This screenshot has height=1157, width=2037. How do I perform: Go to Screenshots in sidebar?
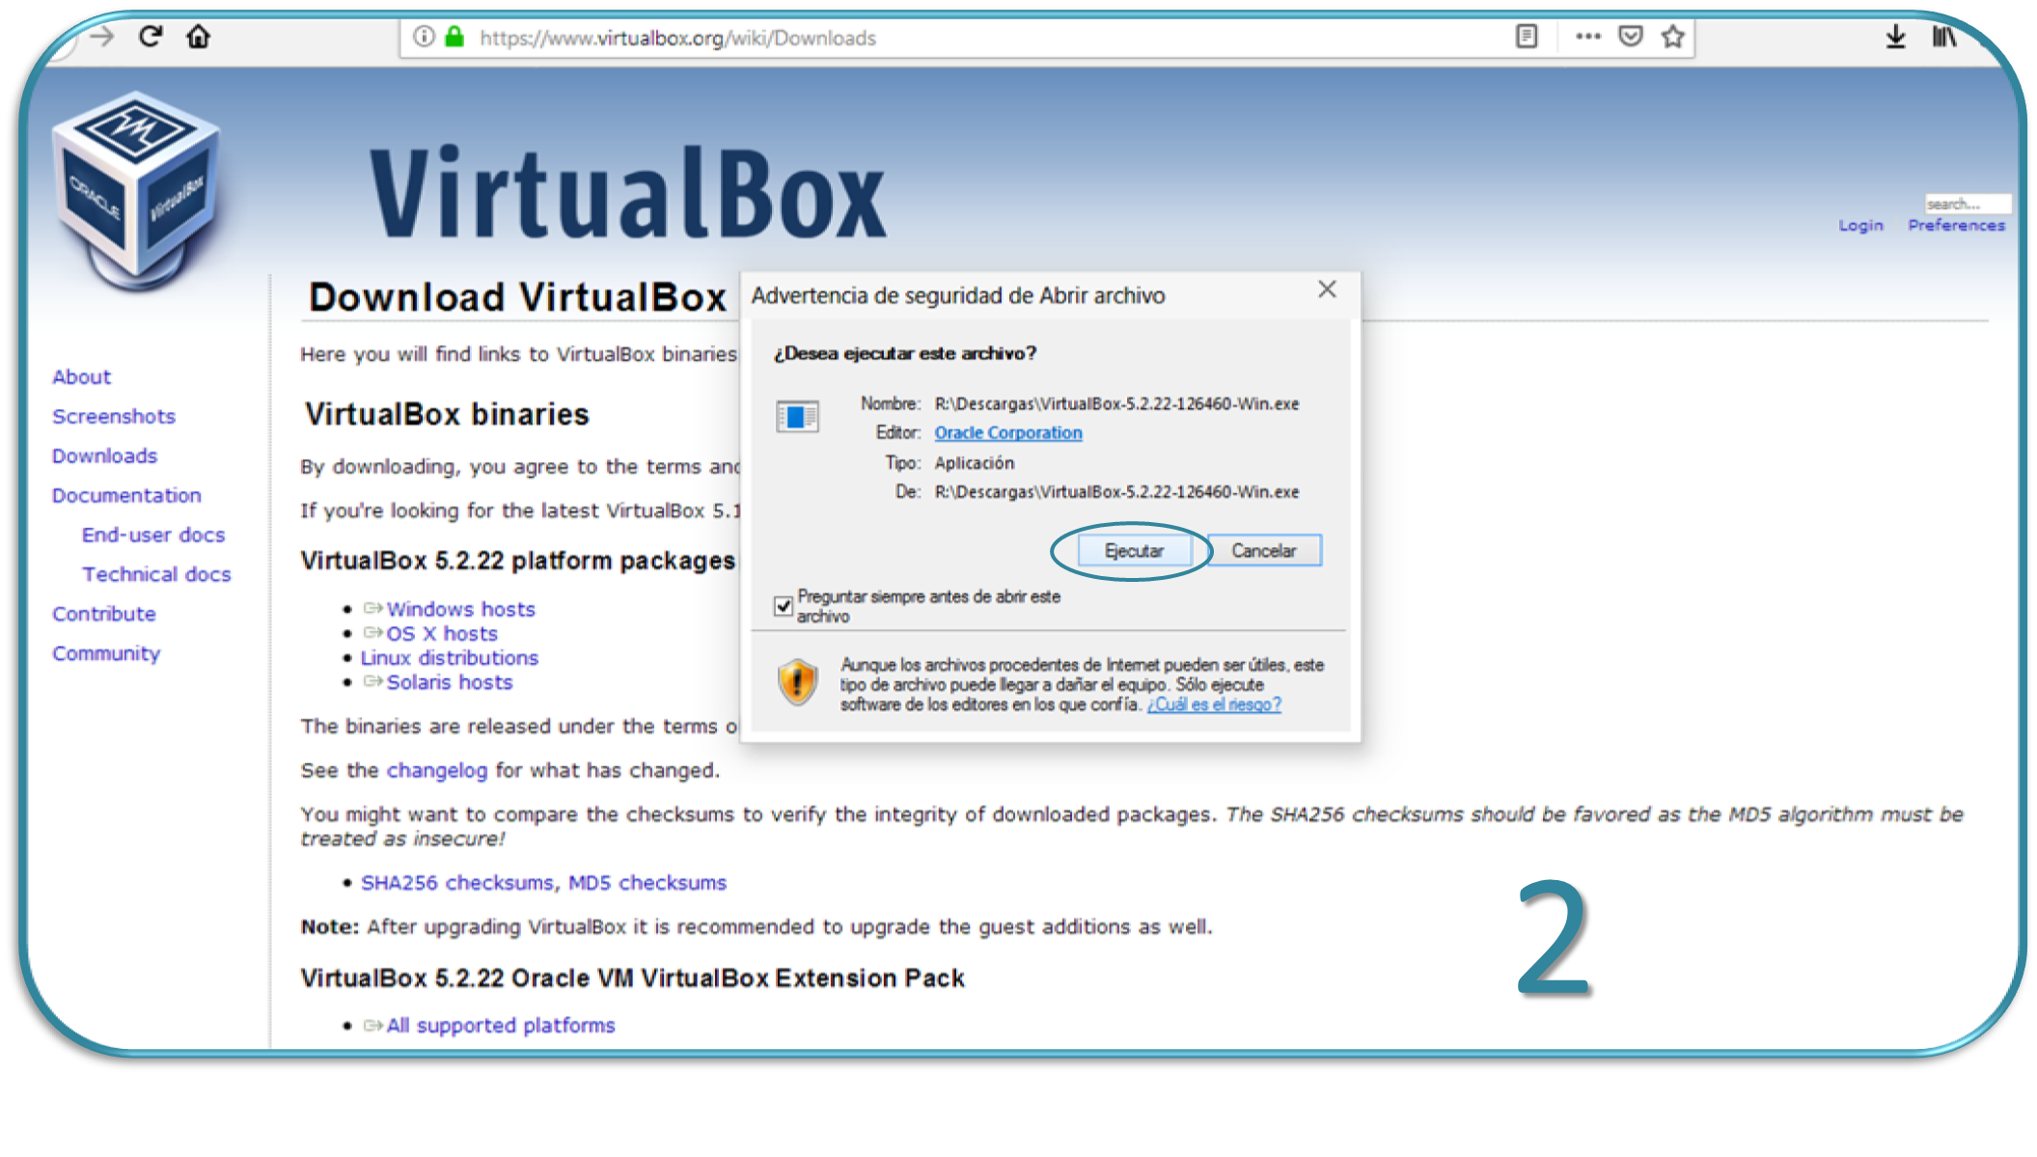coord(114,417)
